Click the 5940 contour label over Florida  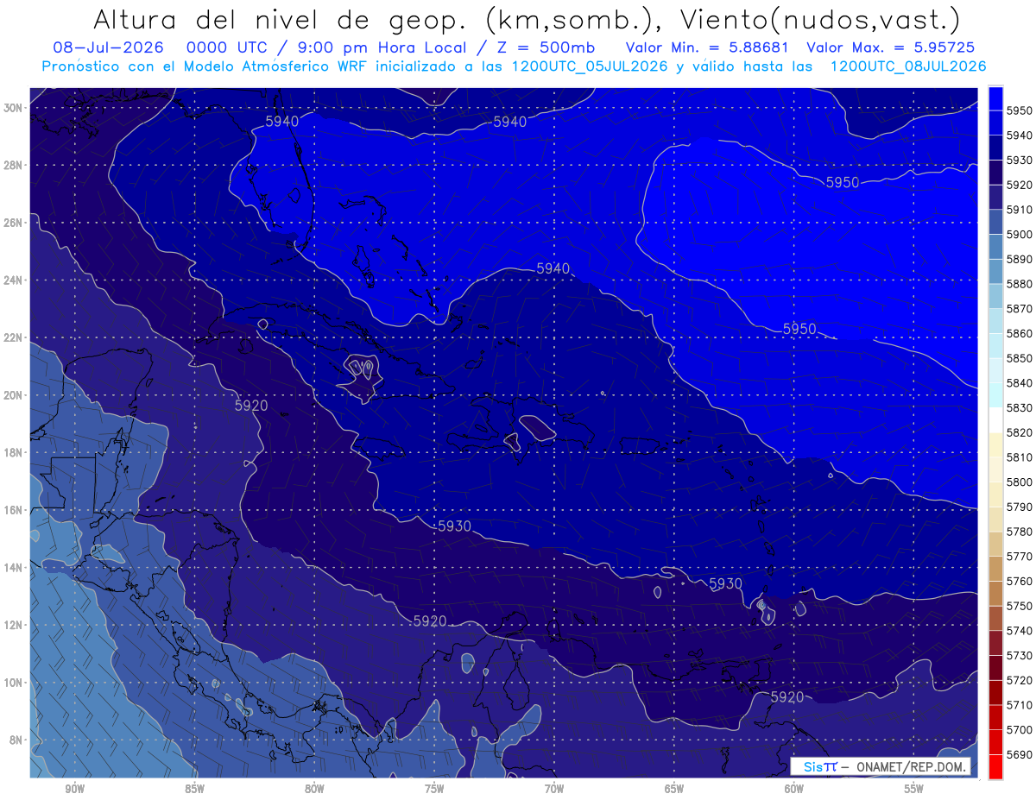(282, 122)
